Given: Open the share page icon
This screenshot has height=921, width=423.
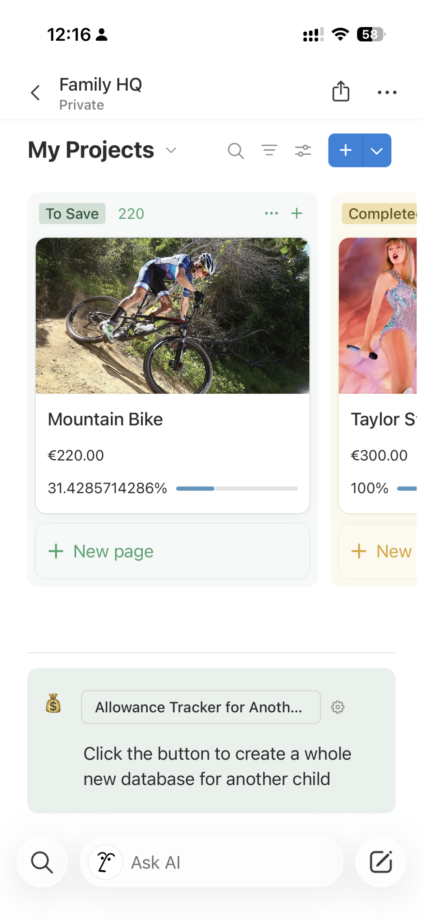Looking at the screenshot, I should (x=340, y=91).
